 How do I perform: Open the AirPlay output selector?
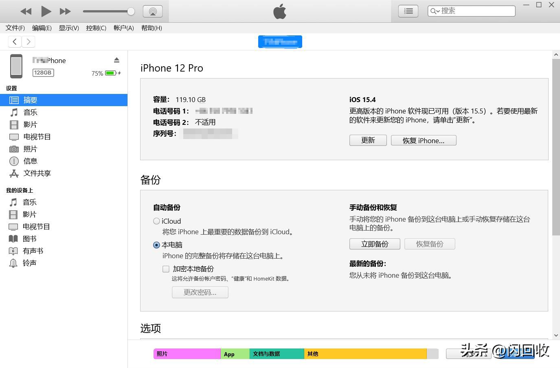pyautogui.click(x=153, y=11)
